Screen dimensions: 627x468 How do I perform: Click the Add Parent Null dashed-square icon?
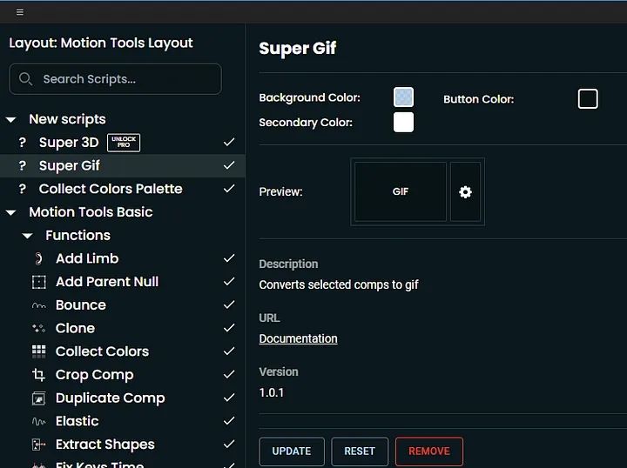pyautogui.click(x=38, y=282)
